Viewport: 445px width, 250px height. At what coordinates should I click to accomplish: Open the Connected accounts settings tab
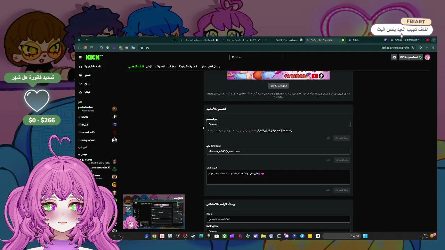188,67
